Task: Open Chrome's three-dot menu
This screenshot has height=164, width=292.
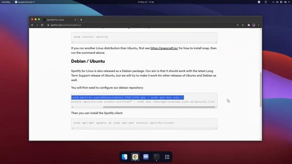Action: (x=259, y=25)
